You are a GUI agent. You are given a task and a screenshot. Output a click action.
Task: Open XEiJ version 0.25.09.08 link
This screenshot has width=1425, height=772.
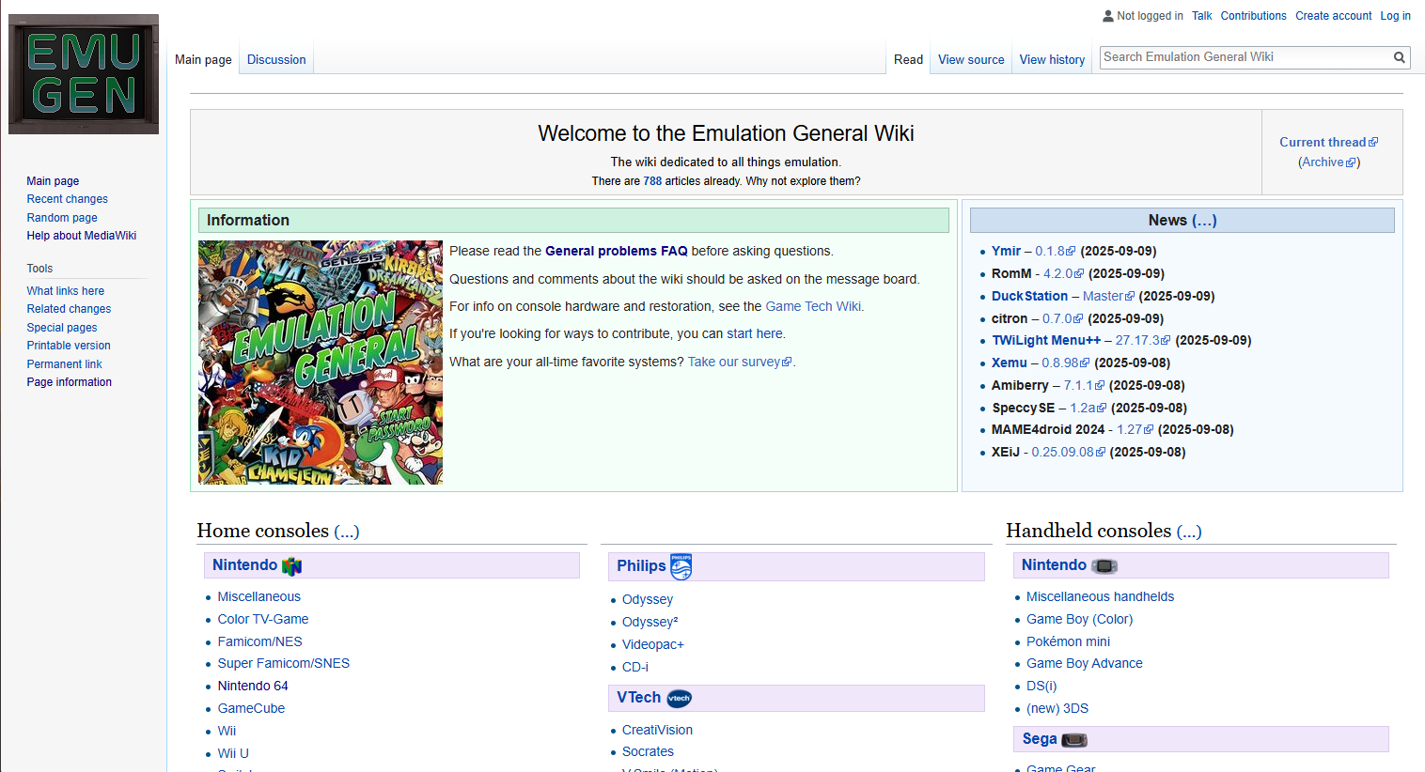click(x=1068, y=452)
